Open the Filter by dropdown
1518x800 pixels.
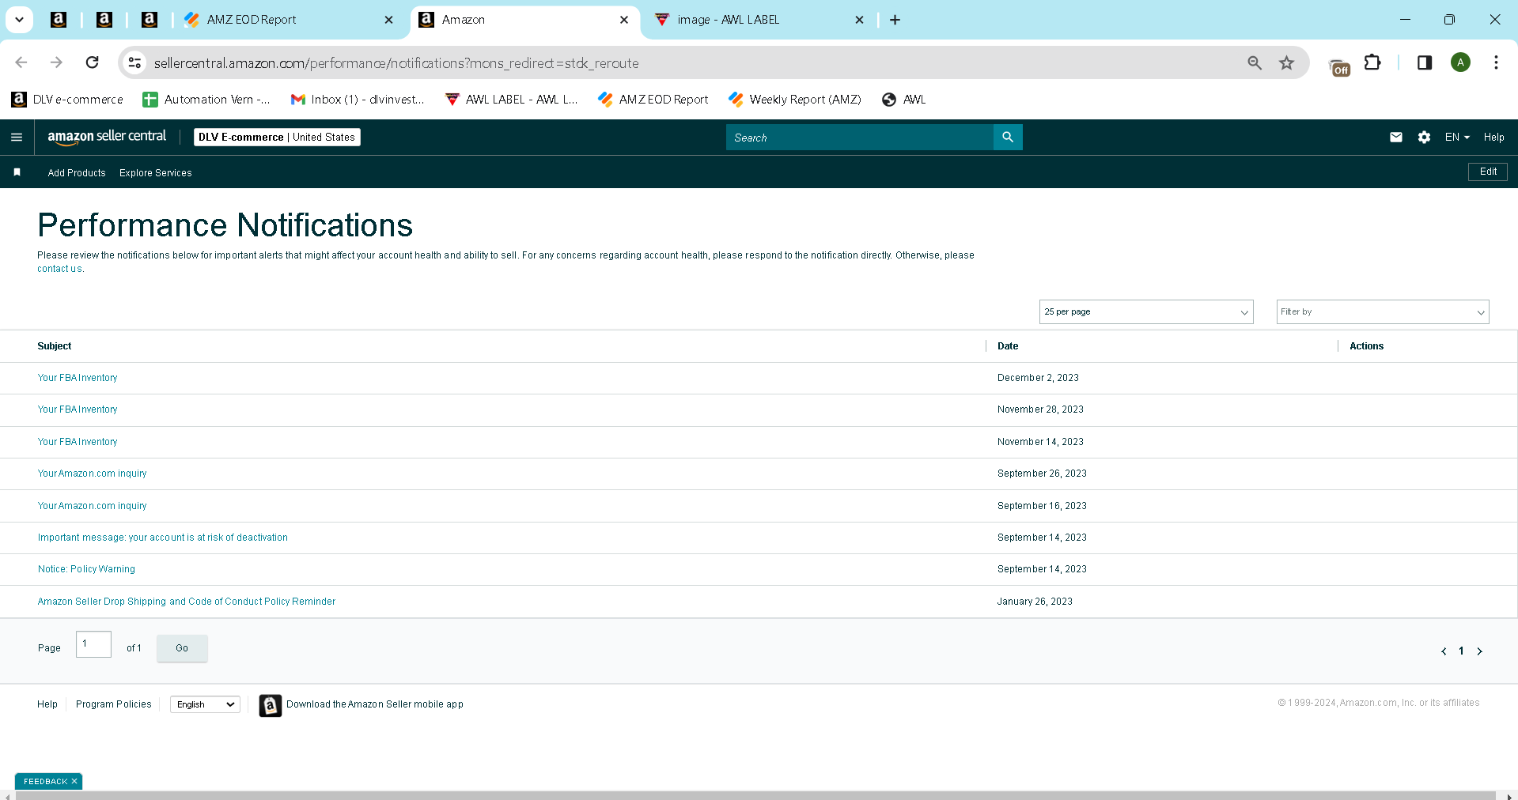(1383, 312)
